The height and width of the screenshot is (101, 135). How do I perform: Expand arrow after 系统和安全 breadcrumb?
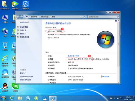point(50,17)
